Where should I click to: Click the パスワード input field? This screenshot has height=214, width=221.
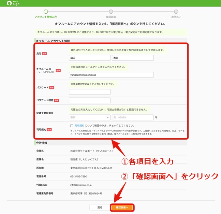point(90,92)
